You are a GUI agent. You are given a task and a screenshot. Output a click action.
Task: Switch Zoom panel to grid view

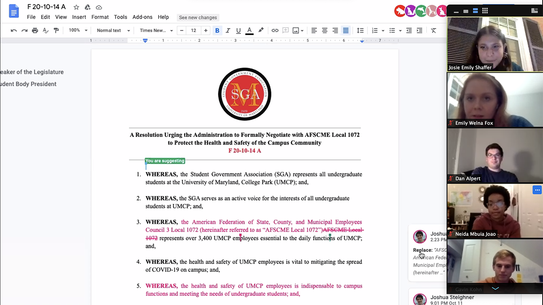coord(485,11)
